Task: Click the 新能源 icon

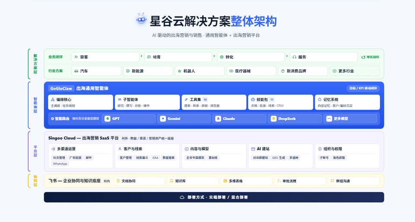Action: point(128,71)
